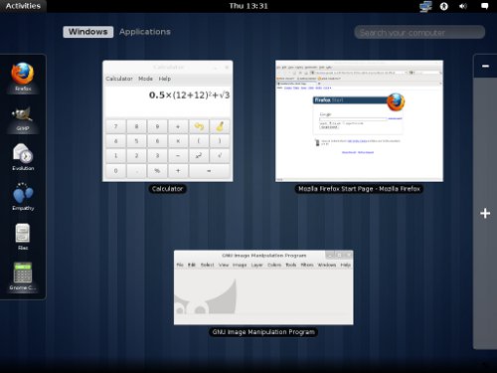Start Evolution mail from the dash

click(x=23, y=157)
